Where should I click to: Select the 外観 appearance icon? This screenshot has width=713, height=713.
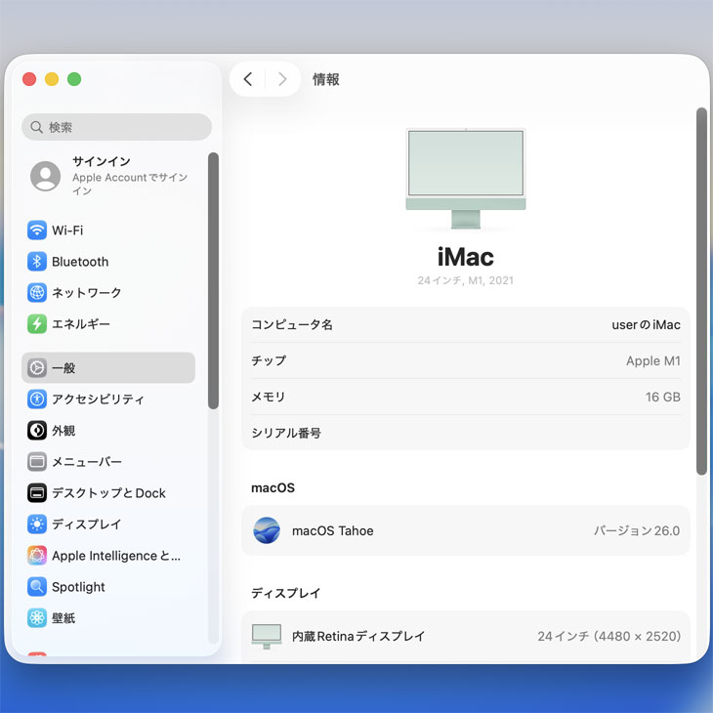pos(37,431)
